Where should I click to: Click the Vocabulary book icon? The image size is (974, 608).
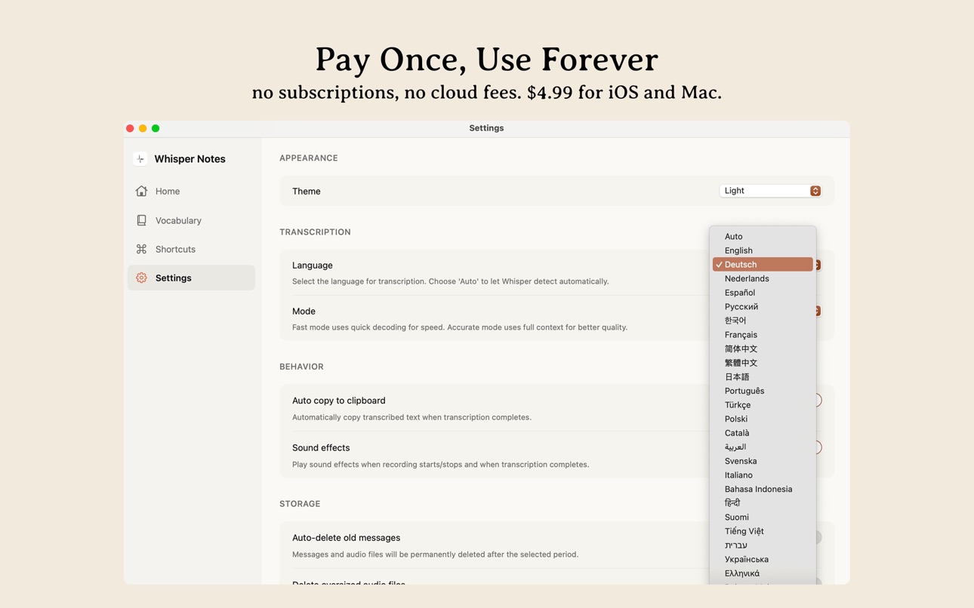click(x=141, y=220)
